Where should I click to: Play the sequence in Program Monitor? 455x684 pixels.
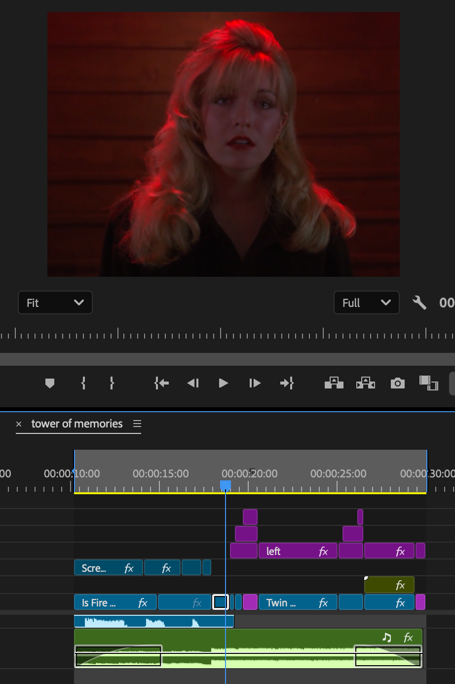tap(223, 383)
